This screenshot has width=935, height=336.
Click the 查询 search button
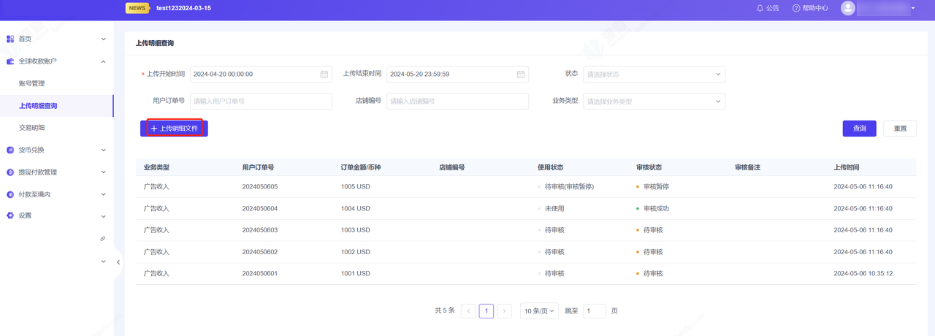[859, 129]
